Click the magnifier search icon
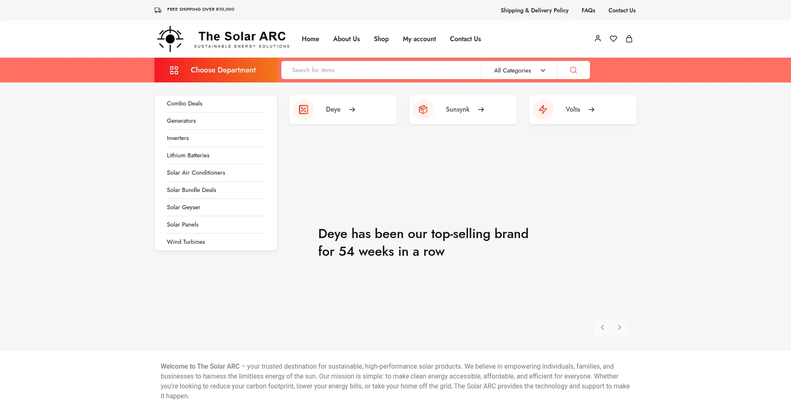 [x=573, y=70]
